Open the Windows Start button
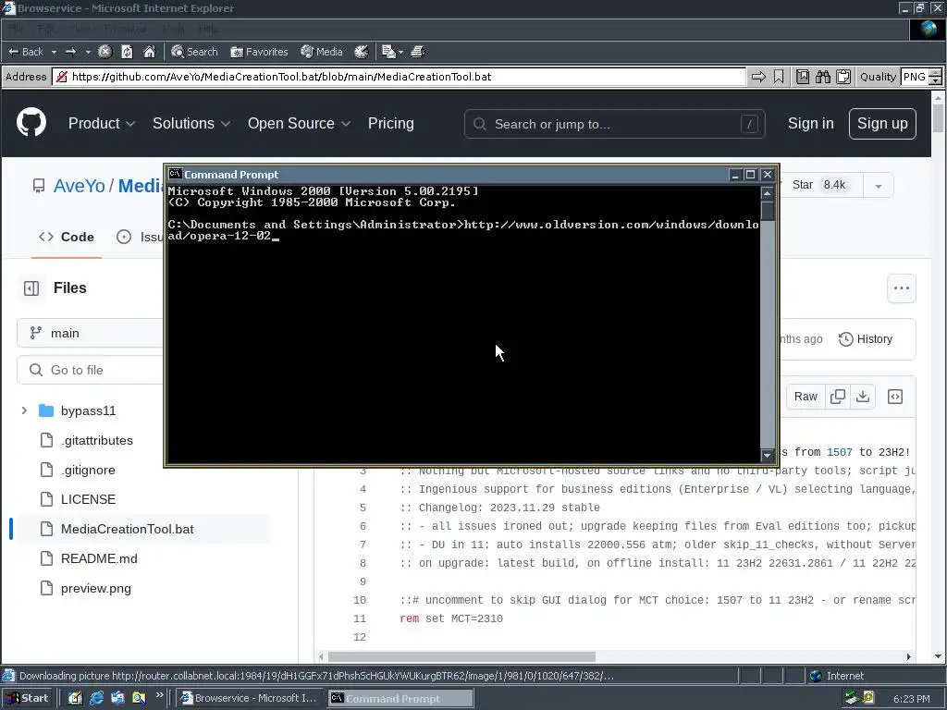Image resolution: width=947 pixels, height=710 pixels. [27, 698]
